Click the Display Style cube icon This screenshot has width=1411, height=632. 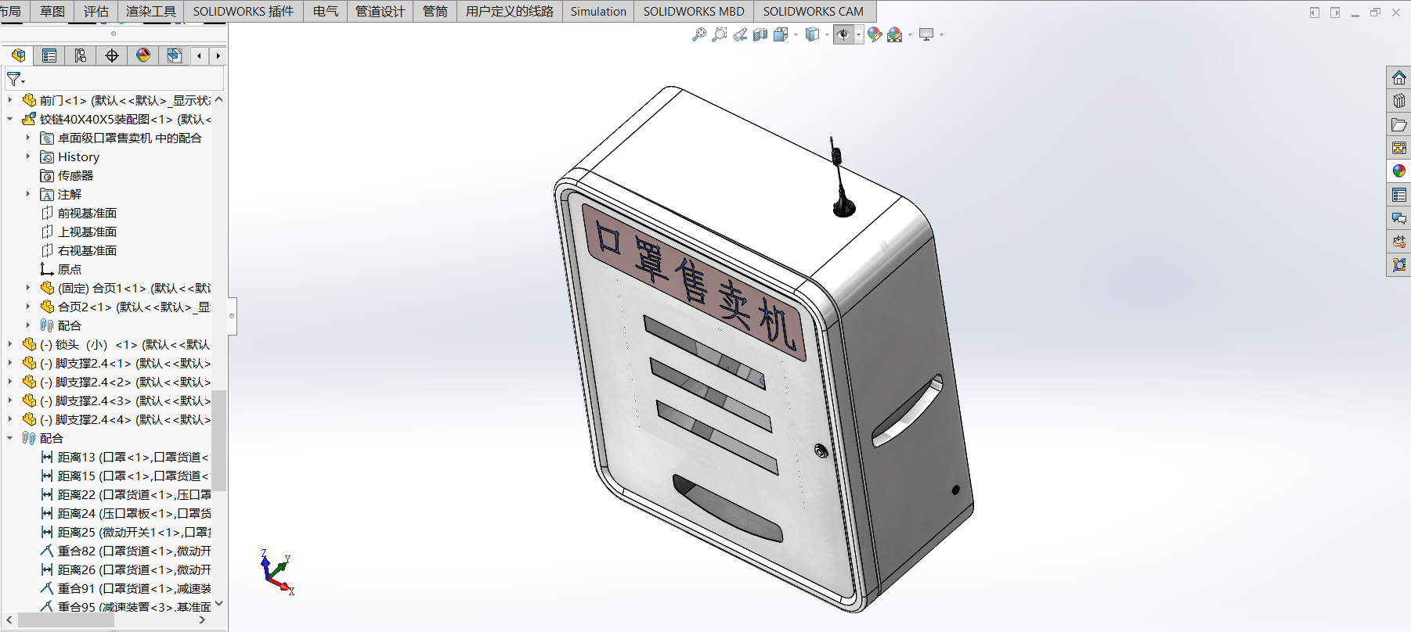pos(812,34)
